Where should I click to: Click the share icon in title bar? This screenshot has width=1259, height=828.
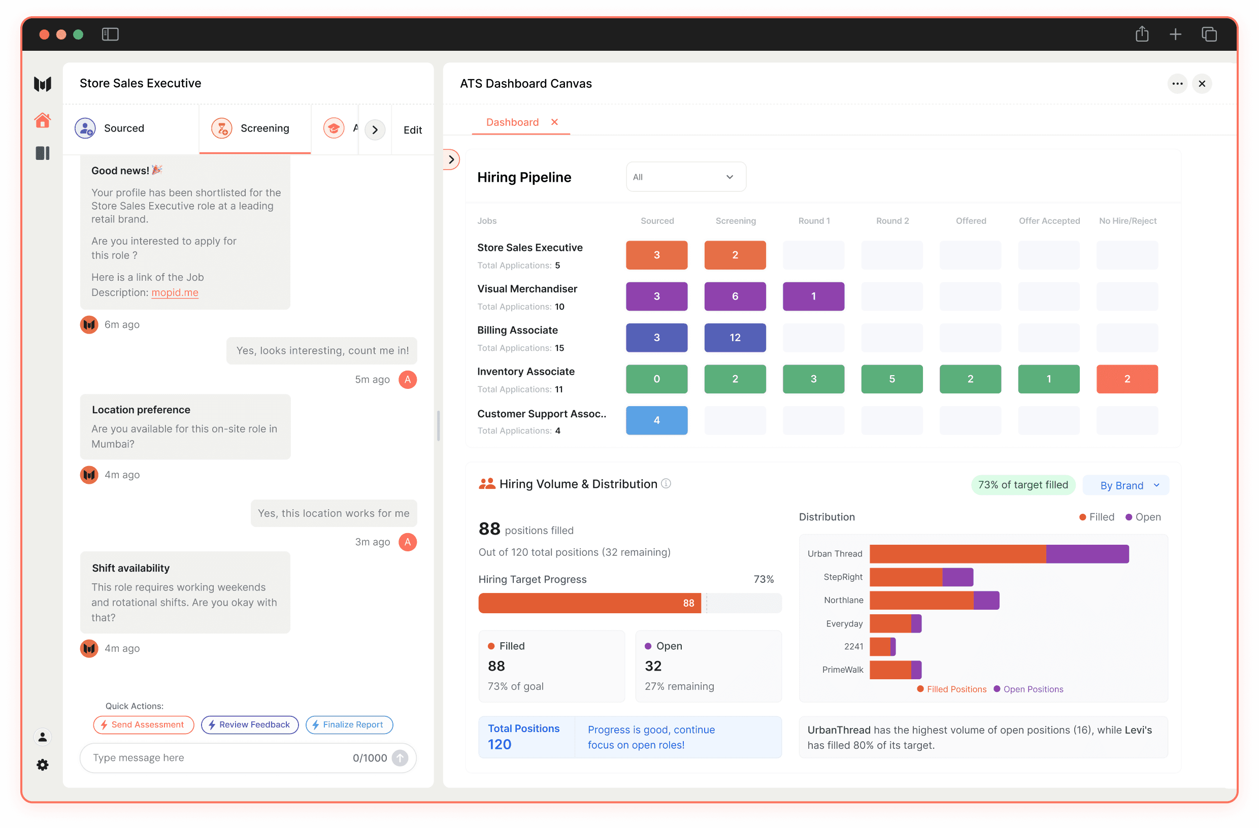[1142, 35]
